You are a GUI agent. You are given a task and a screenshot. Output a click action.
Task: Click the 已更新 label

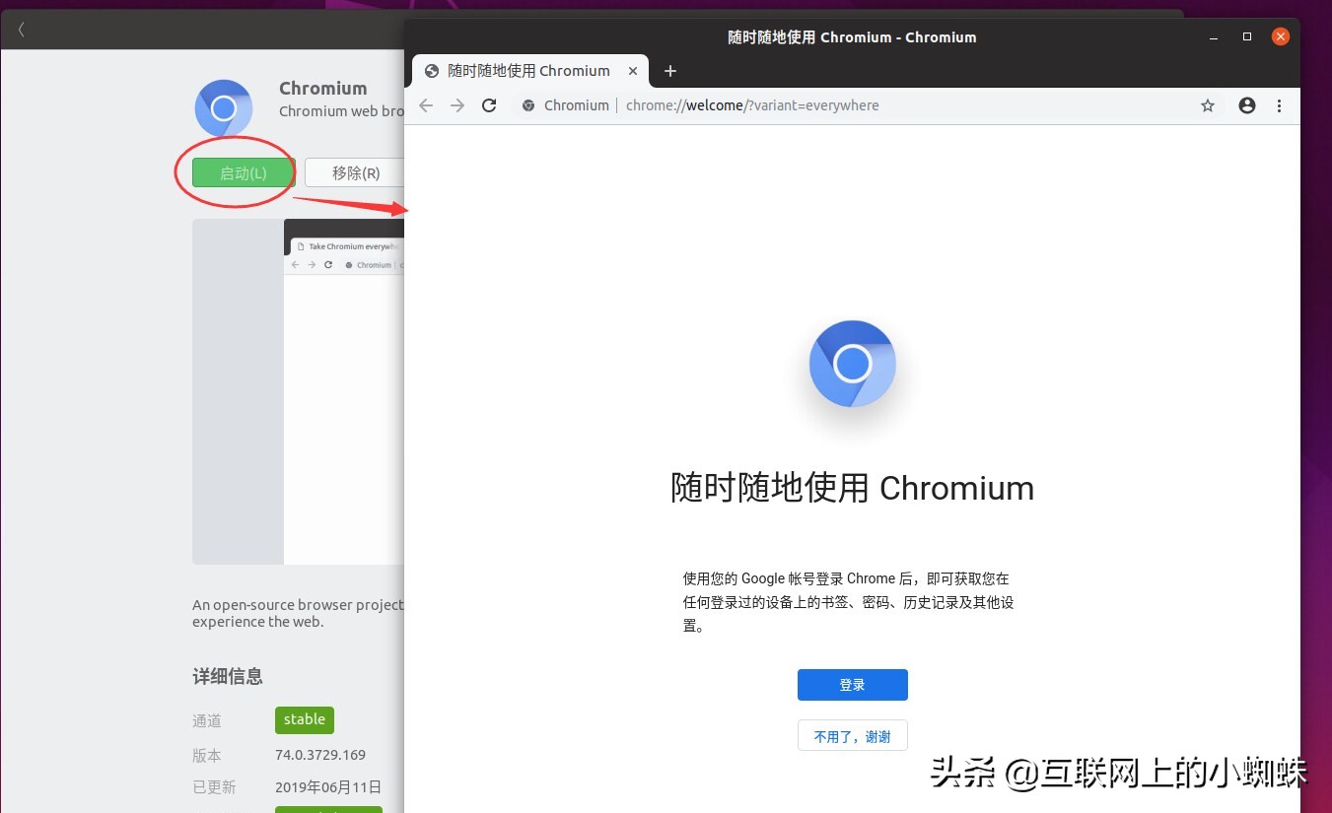215,787
